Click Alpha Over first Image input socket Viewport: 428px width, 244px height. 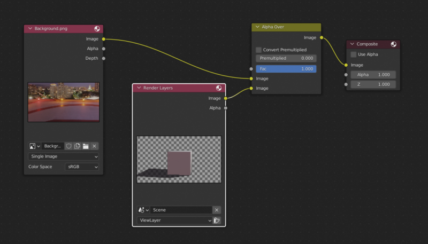tap(251, 78)
